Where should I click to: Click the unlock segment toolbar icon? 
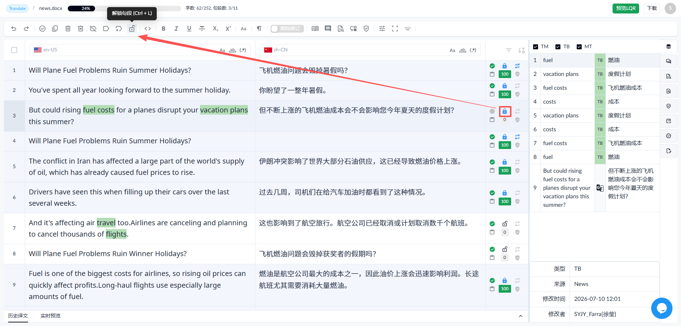(x=132, y=29)
